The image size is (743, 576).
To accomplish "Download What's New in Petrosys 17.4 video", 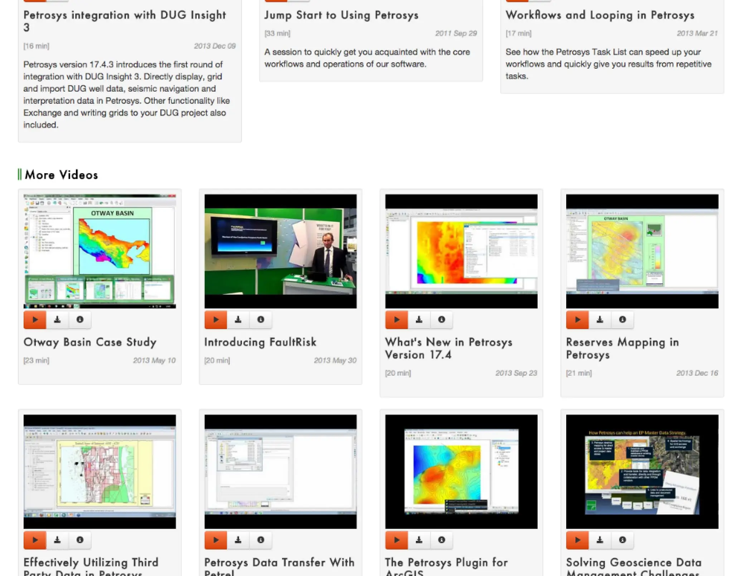I will pyautogui.click(x=419, y=319).
